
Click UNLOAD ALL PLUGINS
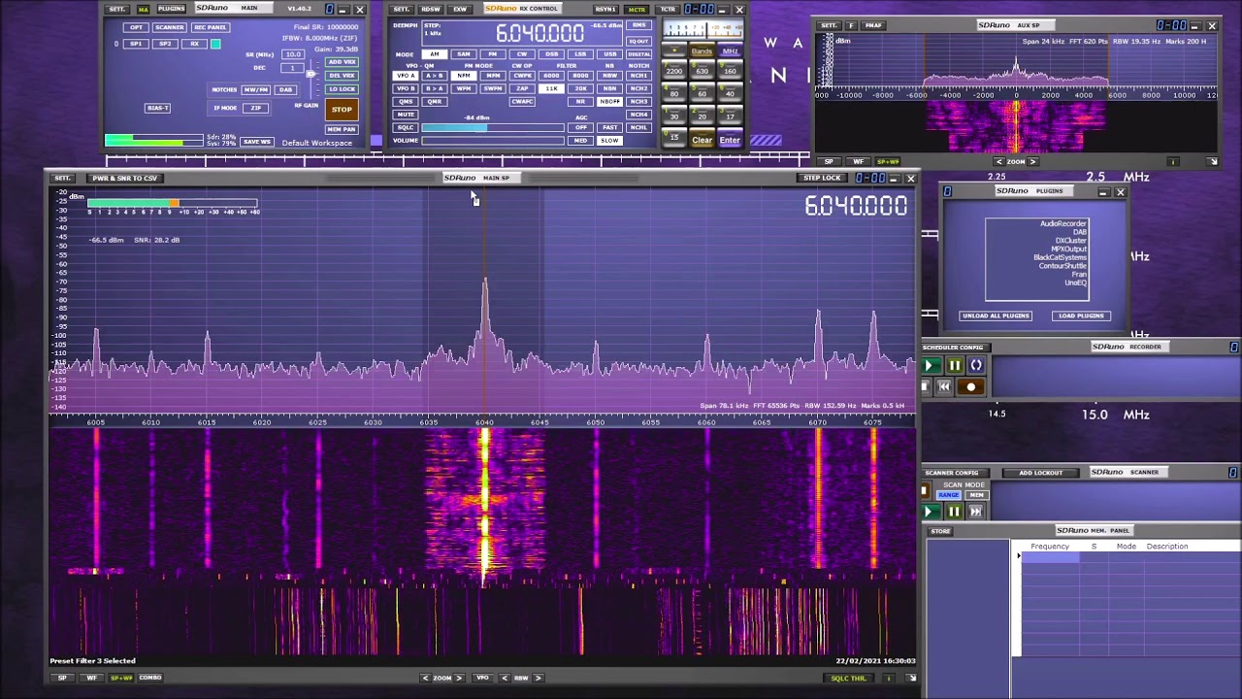996,316
